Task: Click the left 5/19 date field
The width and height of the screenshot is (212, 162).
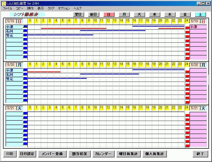Action: click(x=11, y=21)
